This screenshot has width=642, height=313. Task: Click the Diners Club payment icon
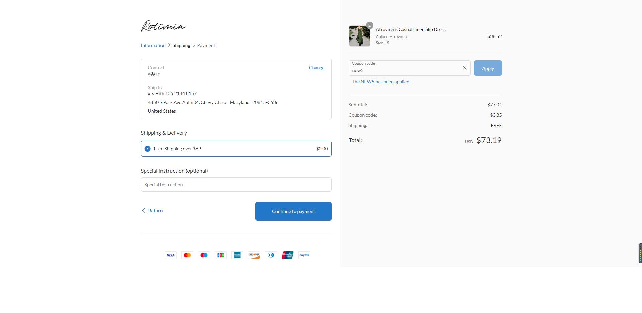tap(271, 255)
